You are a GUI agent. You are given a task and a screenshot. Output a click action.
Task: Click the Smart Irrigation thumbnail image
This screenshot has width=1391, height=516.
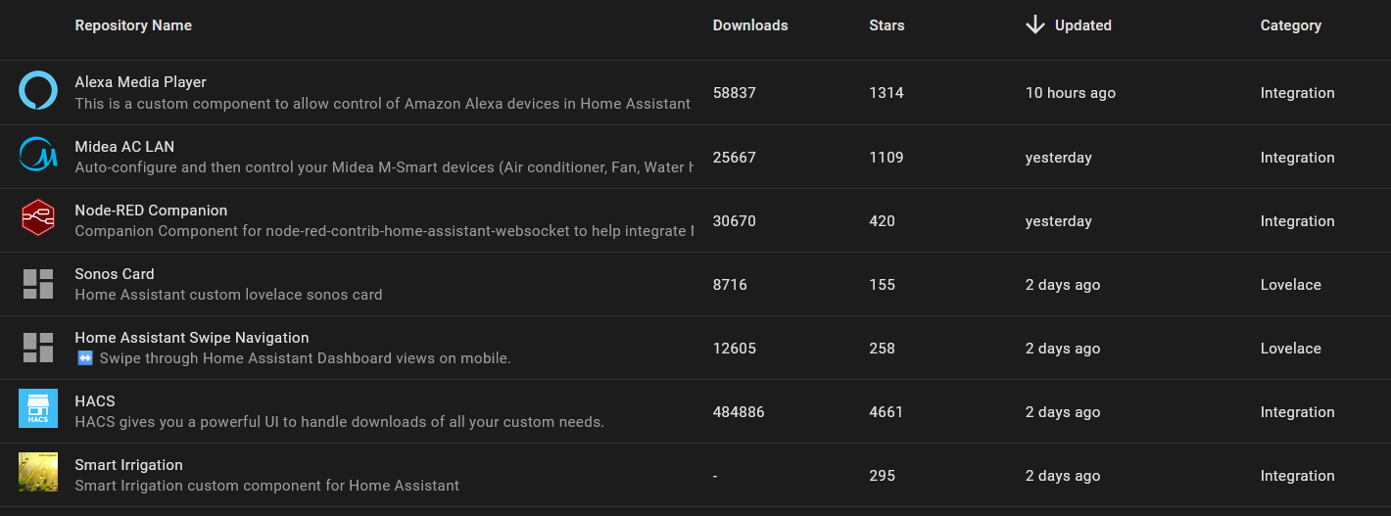click(x=38, y=472)
